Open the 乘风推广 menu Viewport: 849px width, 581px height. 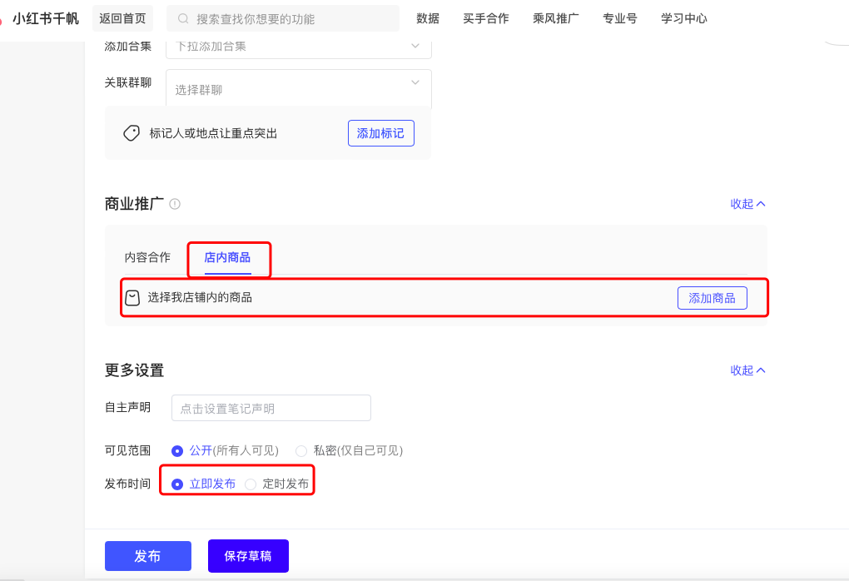(x=555, y=18)
